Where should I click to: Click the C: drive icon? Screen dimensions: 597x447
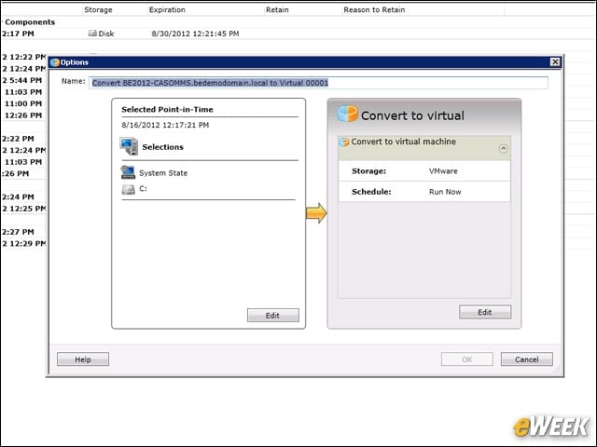129,189
